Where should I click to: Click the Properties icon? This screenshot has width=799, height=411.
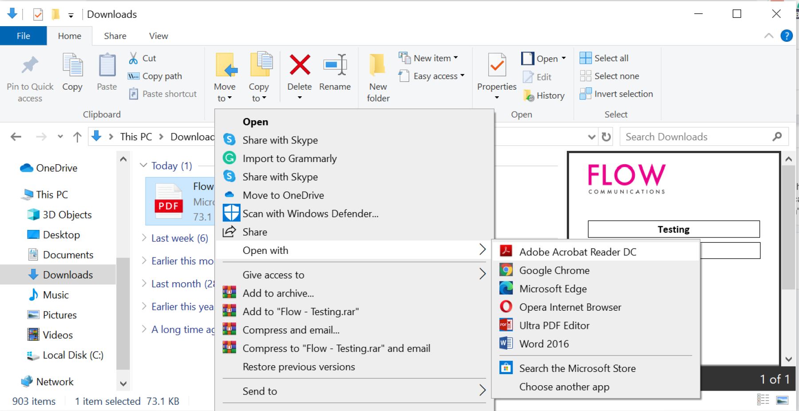[x=497, y=65]
